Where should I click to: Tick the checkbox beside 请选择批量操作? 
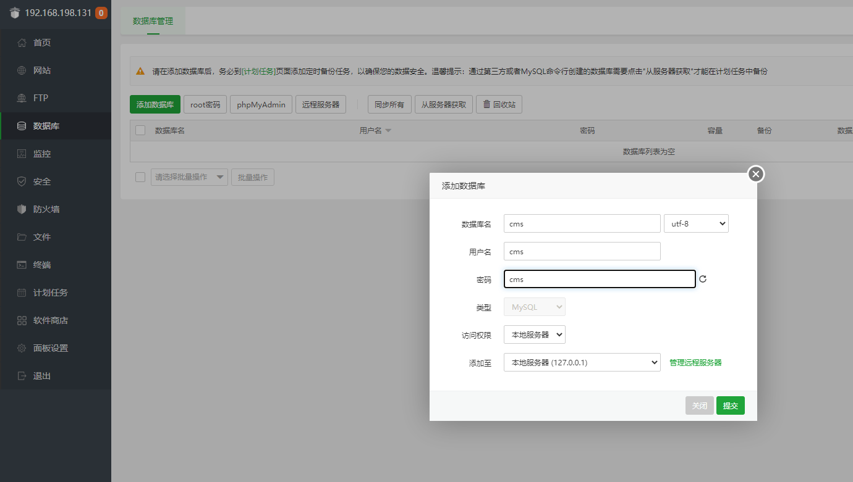(140, 177)
